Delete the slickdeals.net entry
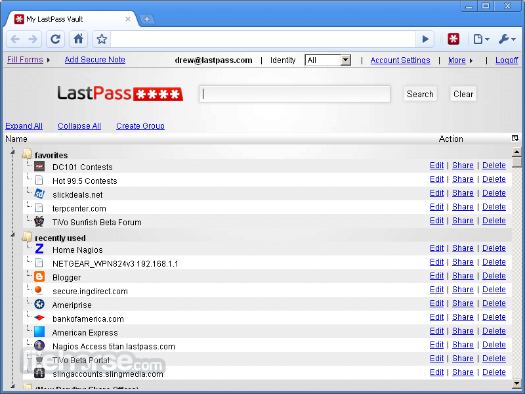This screenshot has height=394, width=525. (494, 193)
